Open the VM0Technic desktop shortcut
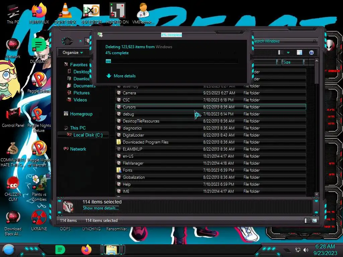The height and width of the screenshot is (257, 343). (x=143, y=13)
